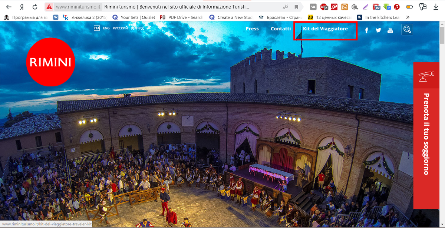Viewport: 445px width, 228px height.
Task: Click the green download arrow extension
Action: [x=387, y=7]
